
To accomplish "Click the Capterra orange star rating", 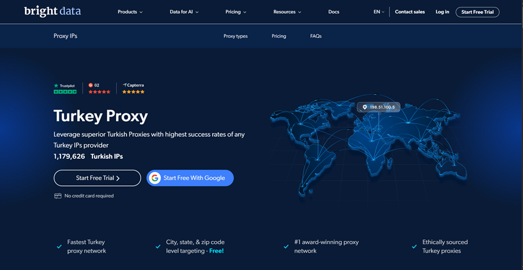I will [134, 92].
